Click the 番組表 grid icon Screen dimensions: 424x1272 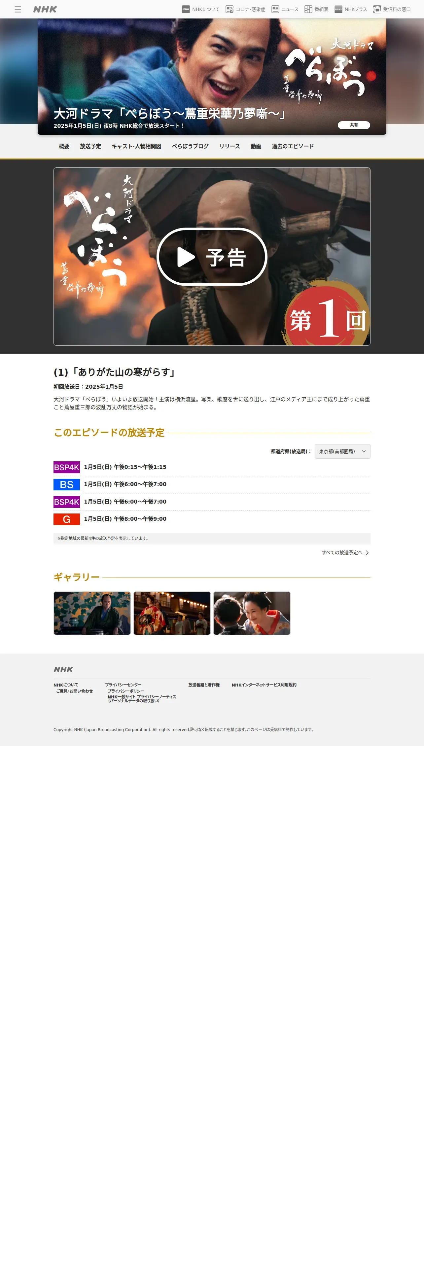308,9
